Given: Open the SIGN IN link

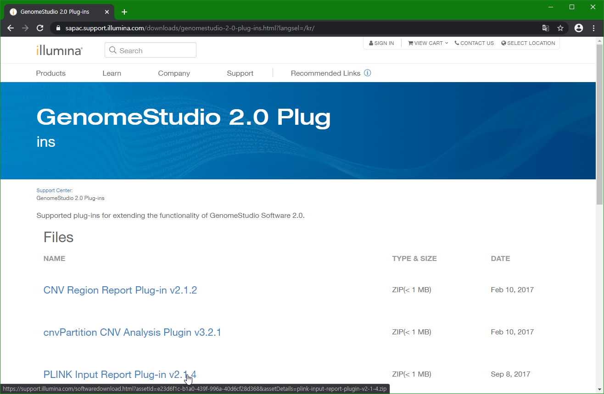Looking at the screenshot, I should point(381,43).
